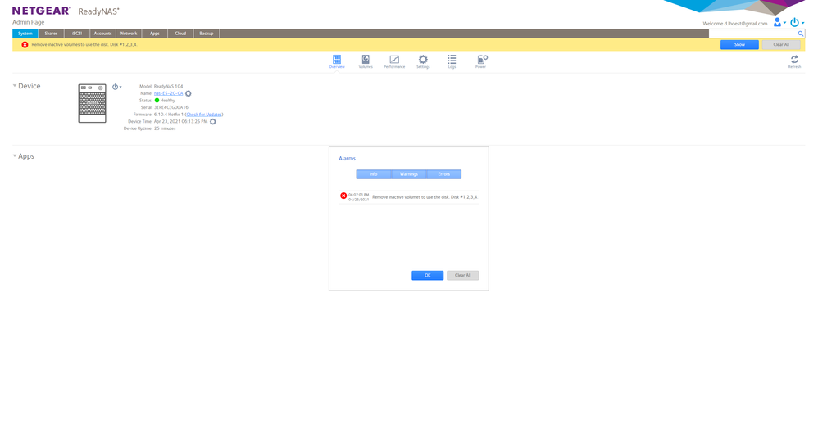The width and height of the screenshot is (818, 437).
Task: Open the Volumes page icon
Action: (x=366, y=61)
